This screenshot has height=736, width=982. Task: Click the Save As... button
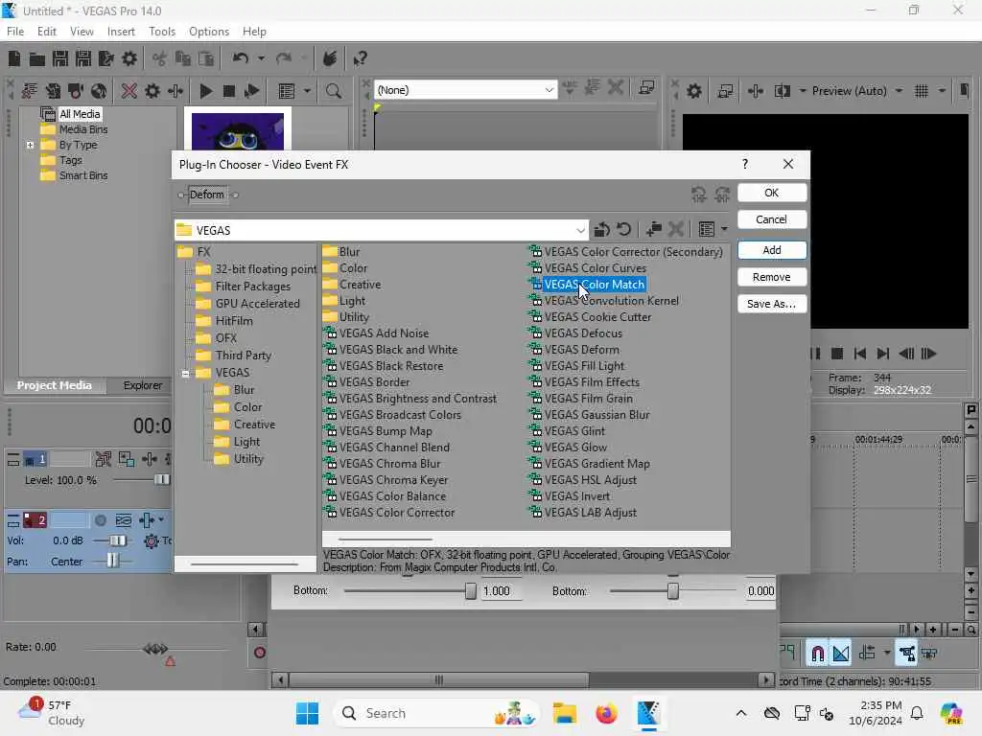tap(772, 304)
